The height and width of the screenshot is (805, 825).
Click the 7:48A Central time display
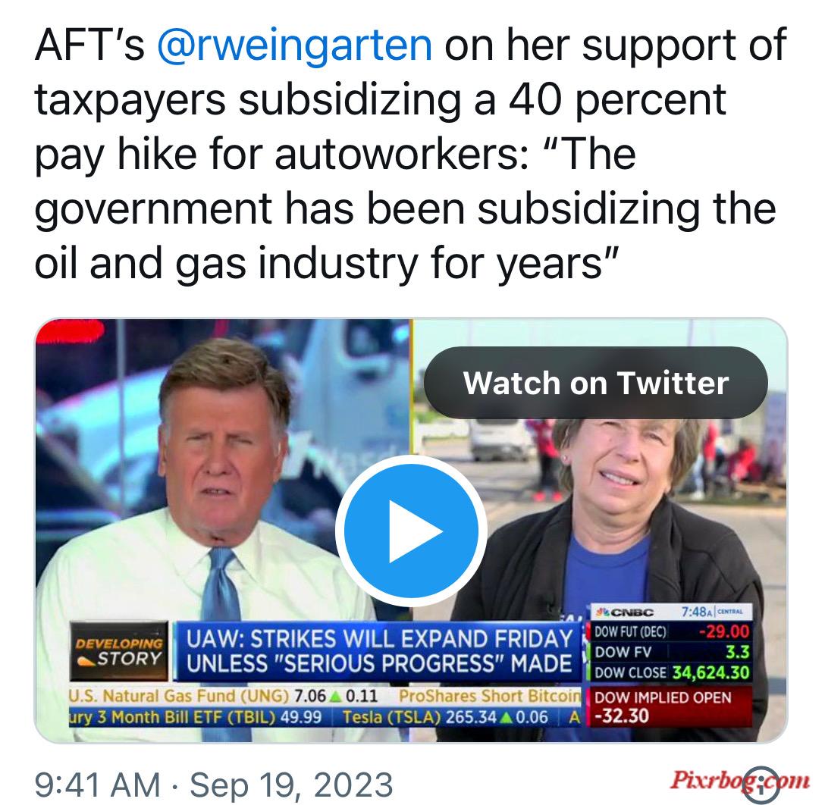(712, 612)
